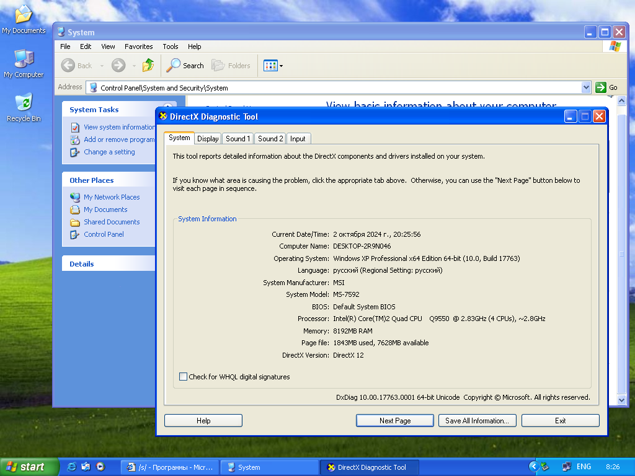Screen dimensions: 635x476
Task: Switch to the Sound 2 tab
Action: coord(270,139)
